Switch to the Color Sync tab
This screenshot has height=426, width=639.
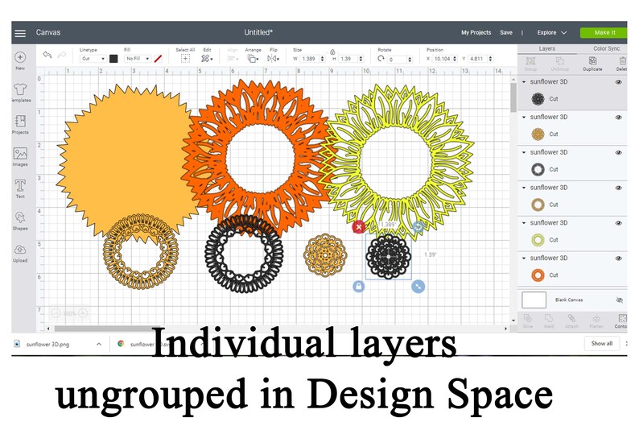606,48
